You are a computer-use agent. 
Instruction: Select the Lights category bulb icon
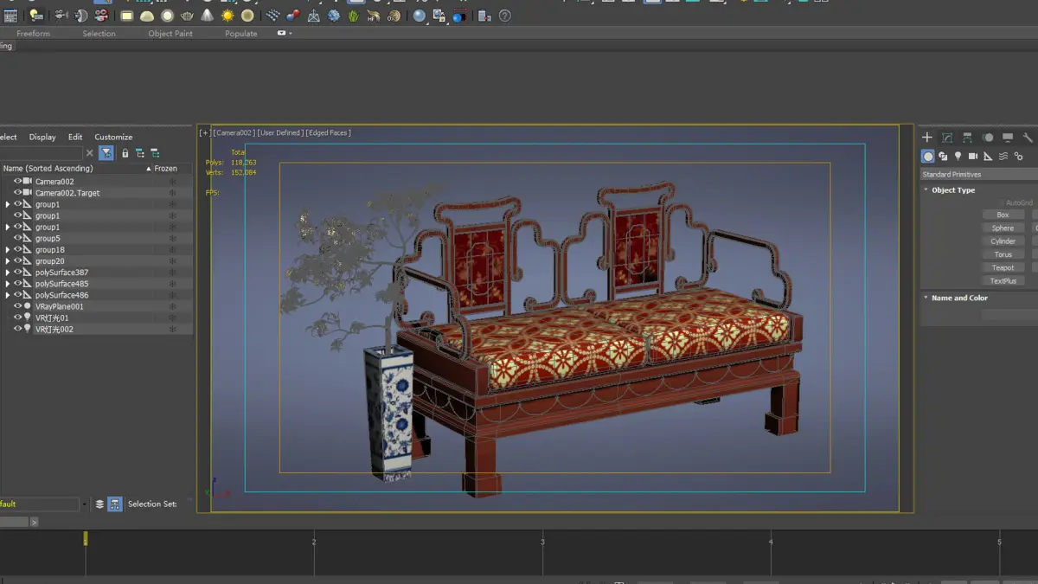(958, 157)
